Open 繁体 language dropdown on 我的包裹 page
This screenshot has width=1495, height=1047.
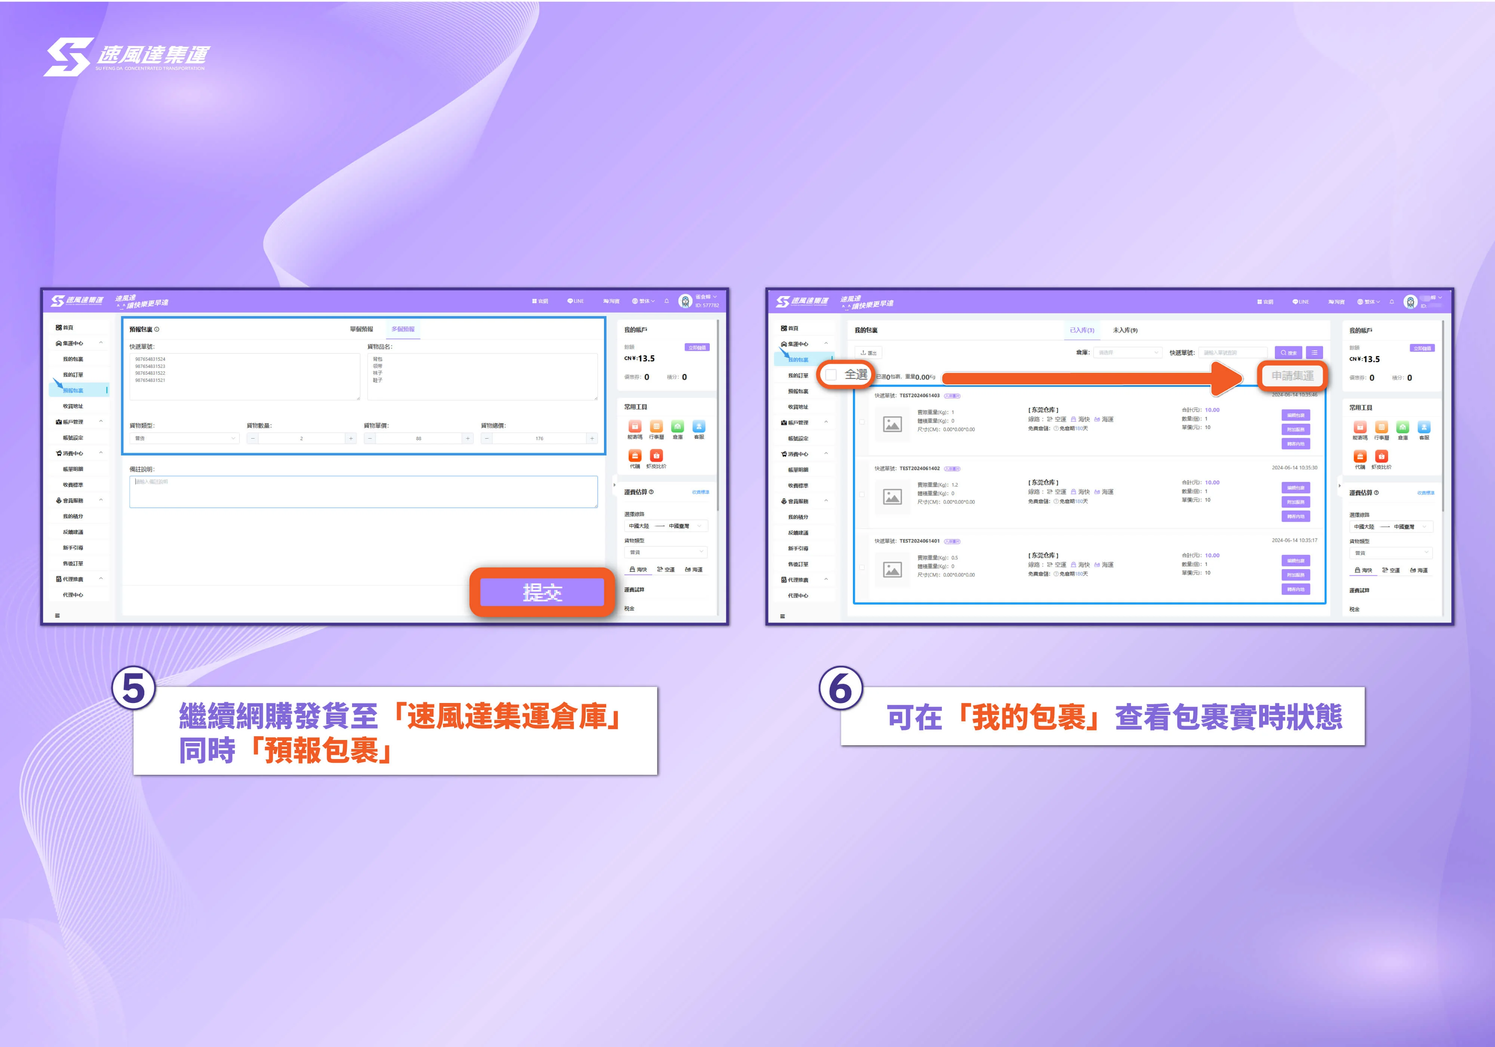pos(1369,302)
